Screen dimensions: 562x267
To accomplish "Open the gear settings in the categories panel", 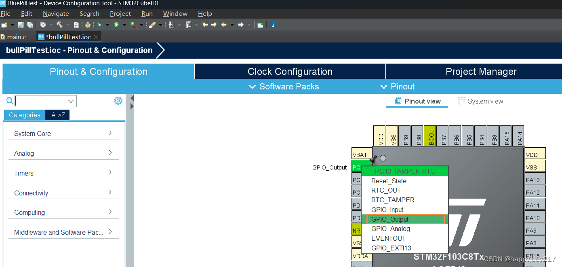I will [118, 101].
